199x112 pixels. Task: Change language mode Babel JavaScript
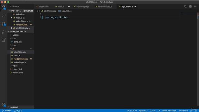[169, 111]
